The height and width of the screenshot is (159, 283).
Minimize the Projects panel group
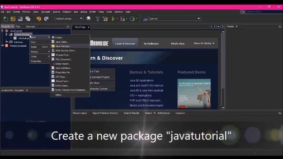click(68, 26)
